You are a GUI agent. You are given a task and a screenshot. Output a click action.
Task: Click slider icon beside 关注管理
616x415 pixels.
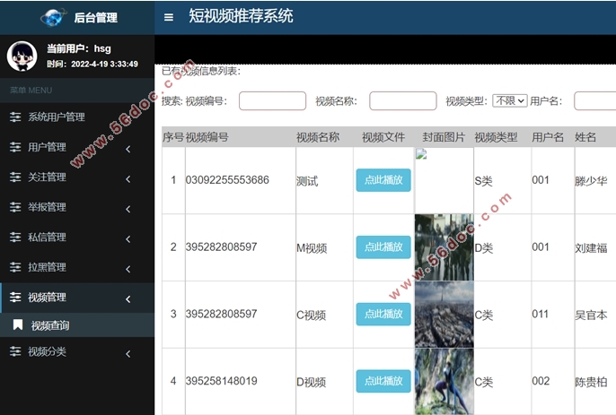pyautogui.click(x=15, y=177)
